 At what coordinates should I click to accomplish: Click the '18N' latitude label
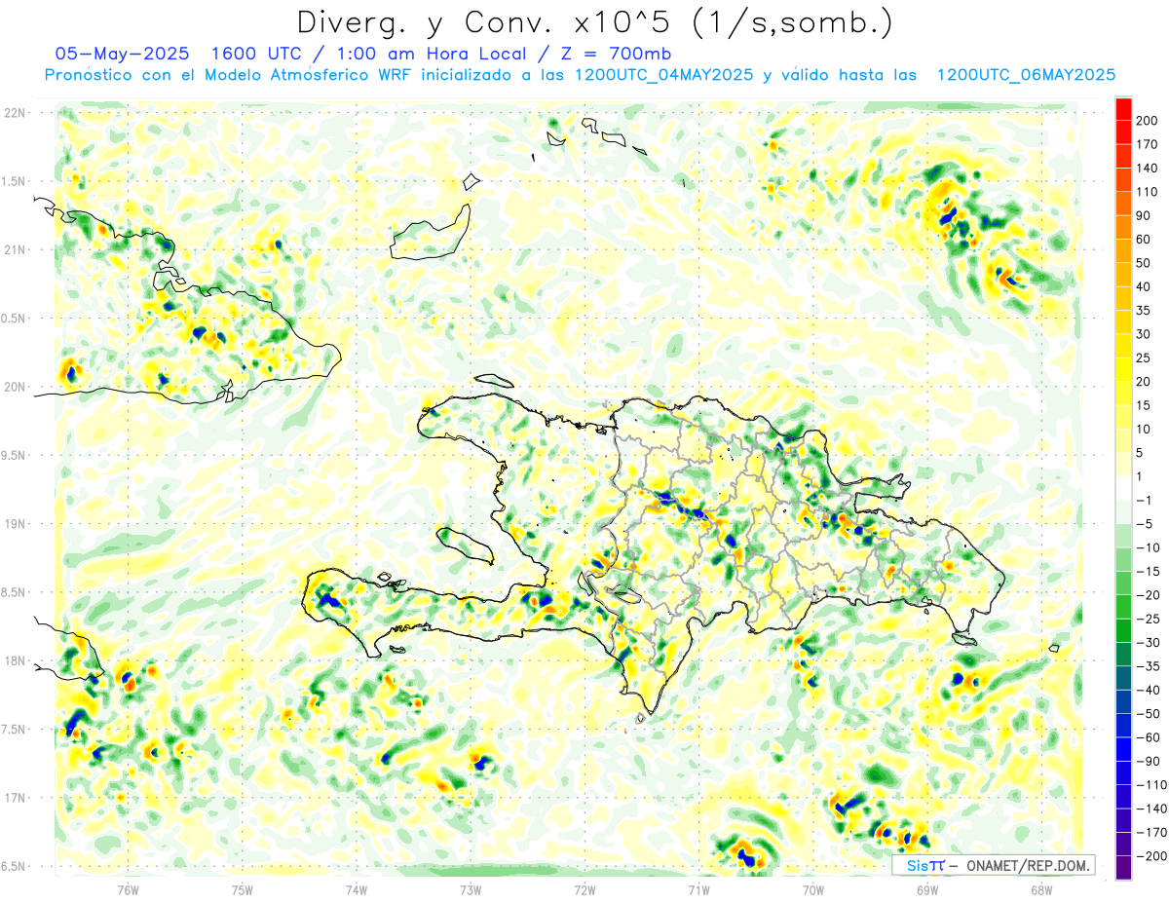(x=14, y=661)
